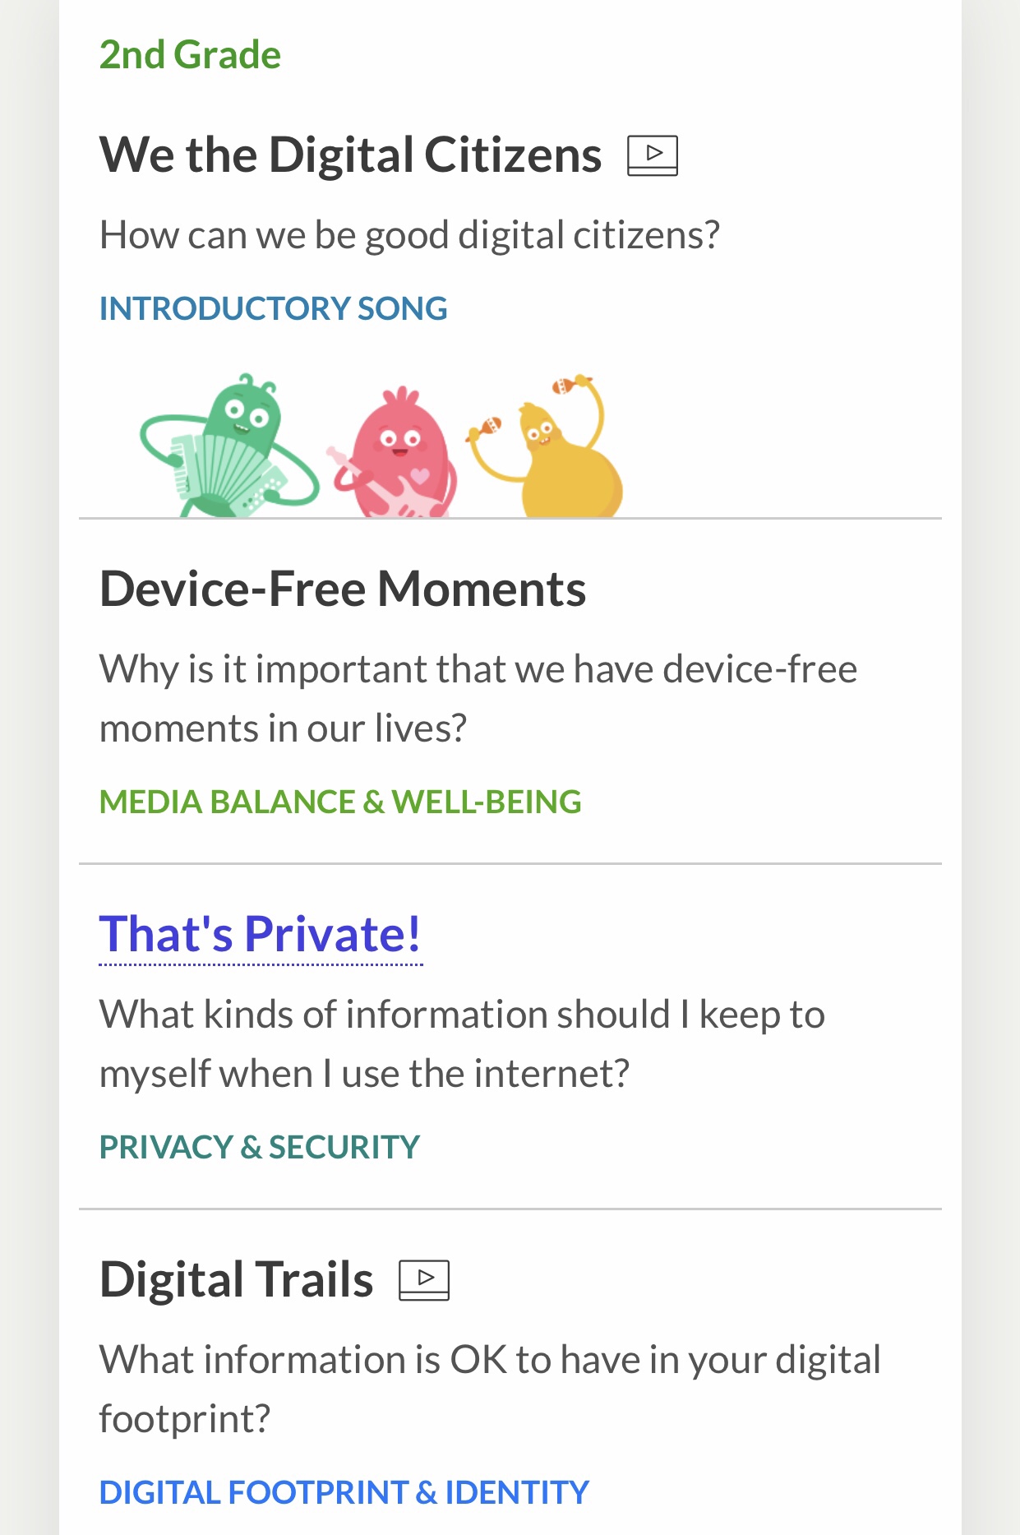Click the "What kinds of information" description

[461, 1043]
